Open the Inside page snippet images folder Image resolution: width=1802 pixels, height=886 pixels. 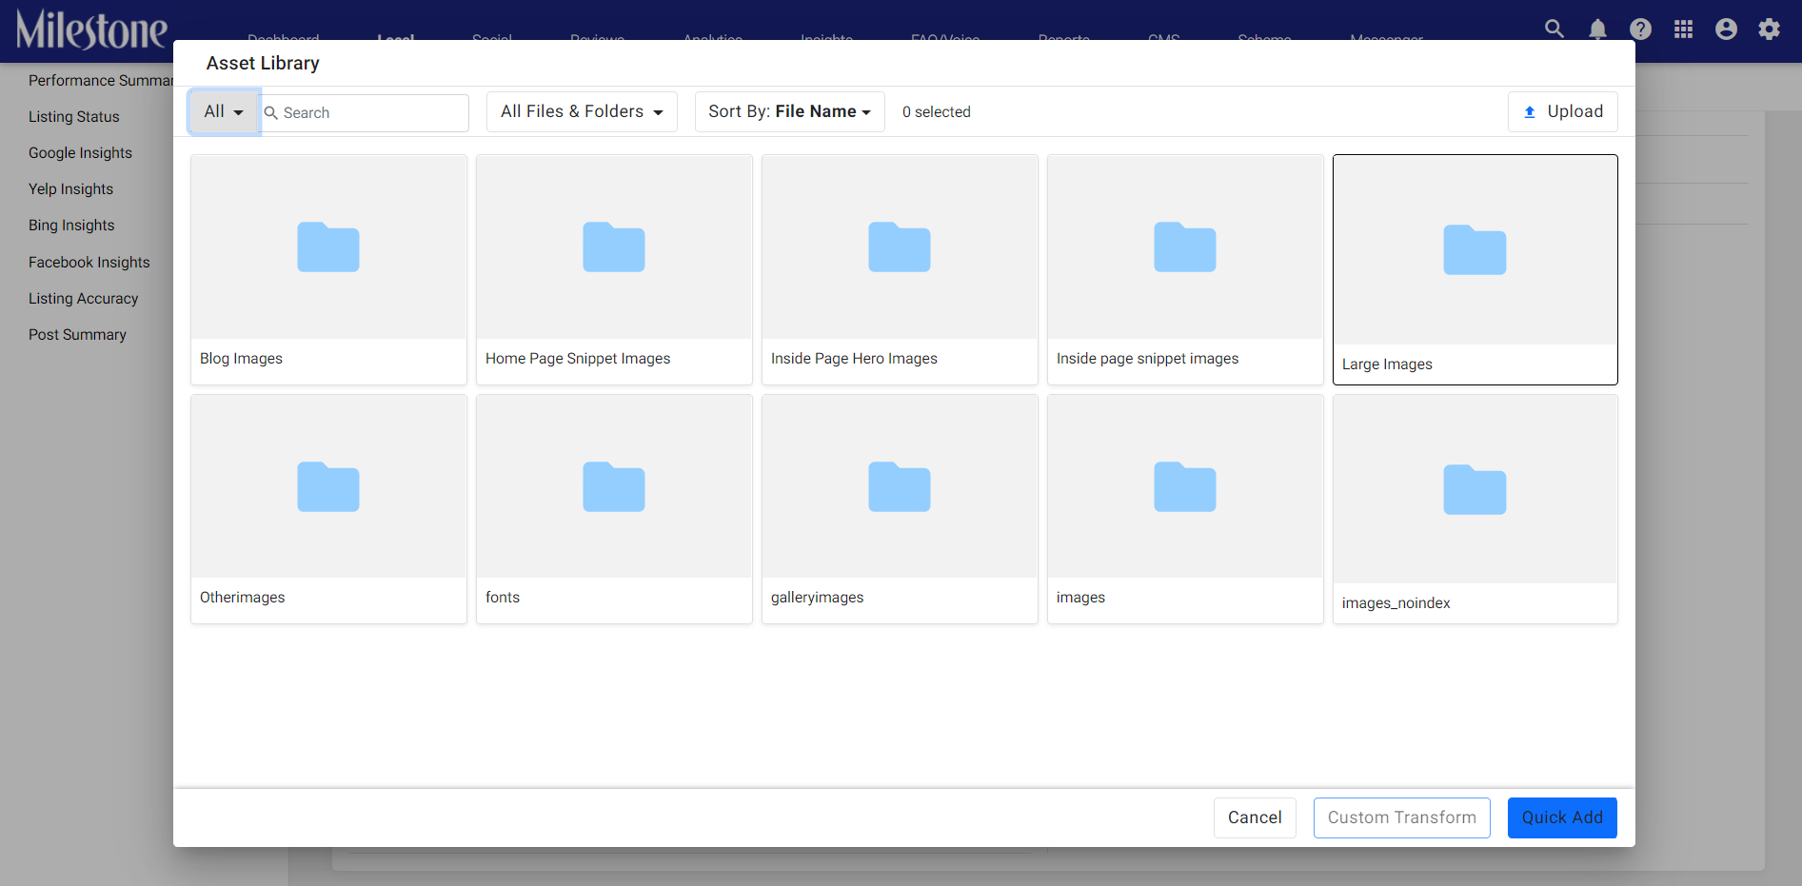click(x=1185, y=269)
